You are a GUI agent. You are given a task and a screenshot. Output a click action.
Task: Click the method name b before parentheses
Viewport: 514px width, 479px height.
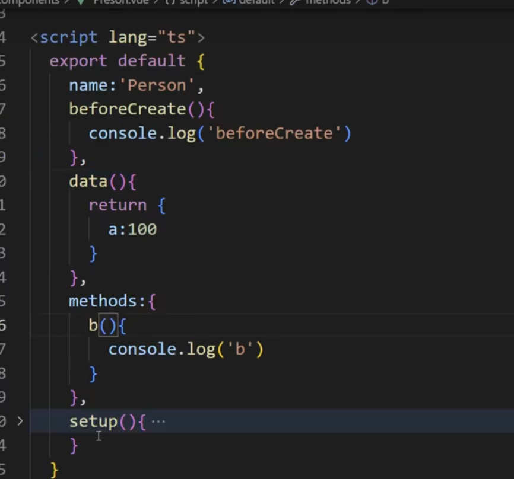point(93,325)
